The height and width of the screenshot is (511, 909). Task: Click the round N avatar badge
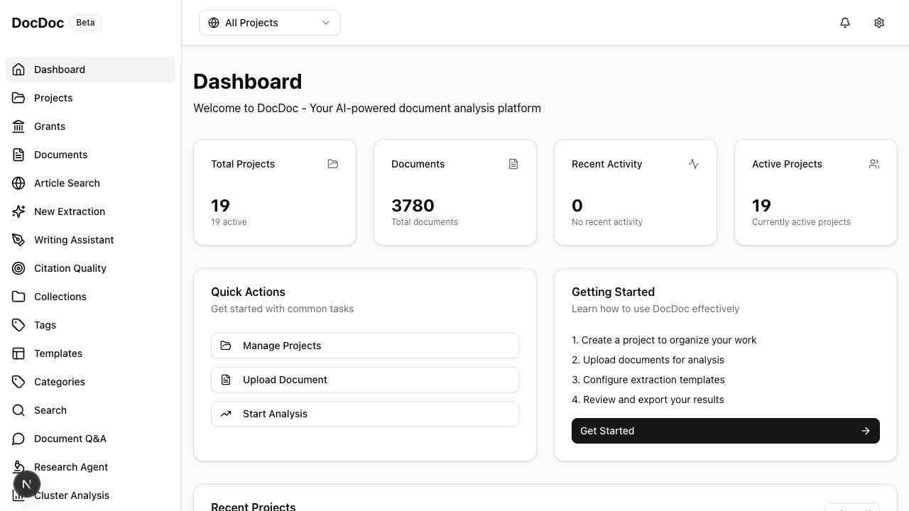click(x=26, y=485)
